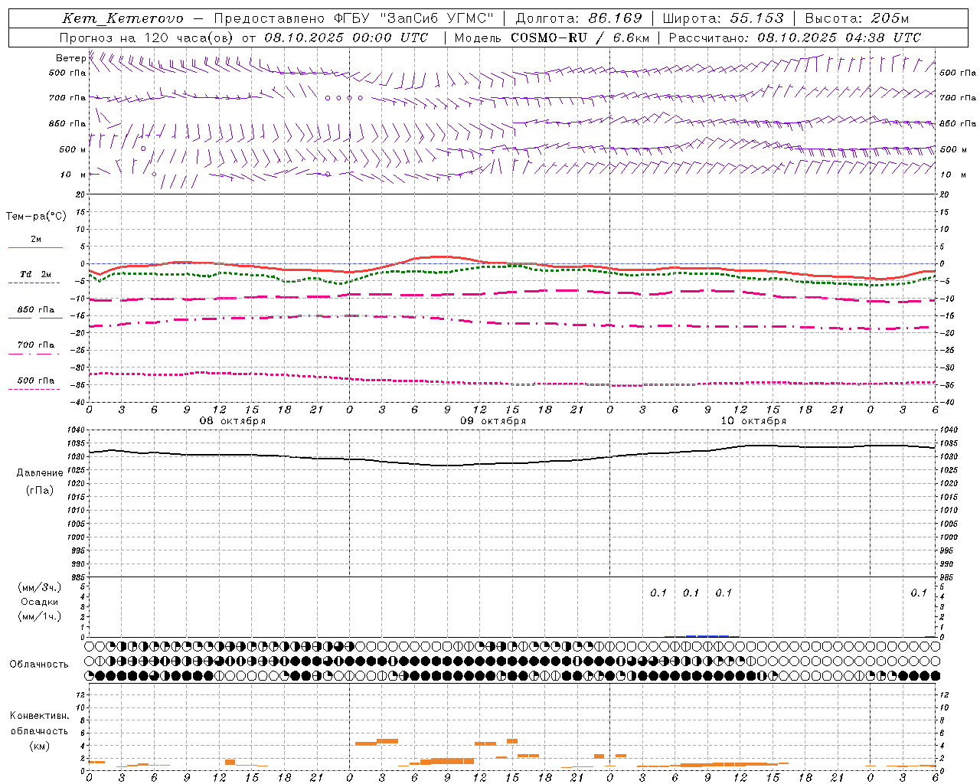
Task: Select the dotted 500 гПа temperature legend line
Action: coord(34,389)
